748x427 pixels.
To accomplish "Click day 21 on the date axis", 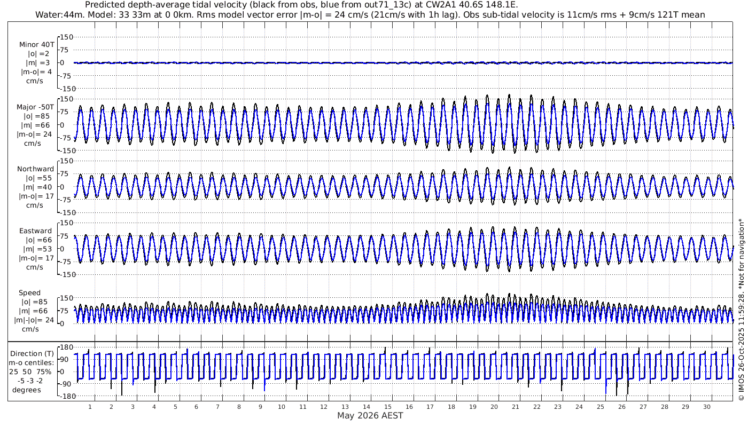I will [515, 407].
